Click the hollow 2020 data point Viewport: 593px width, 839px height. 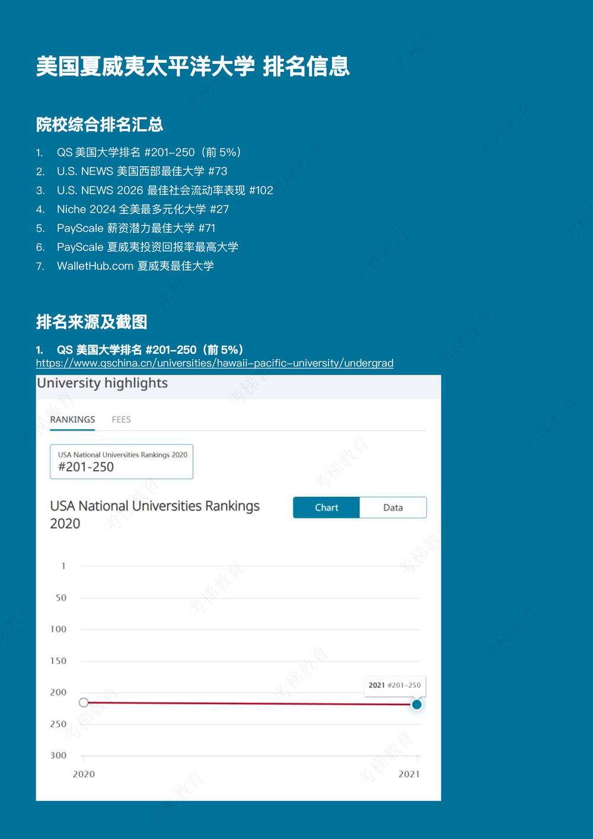[x=84, y=703]
